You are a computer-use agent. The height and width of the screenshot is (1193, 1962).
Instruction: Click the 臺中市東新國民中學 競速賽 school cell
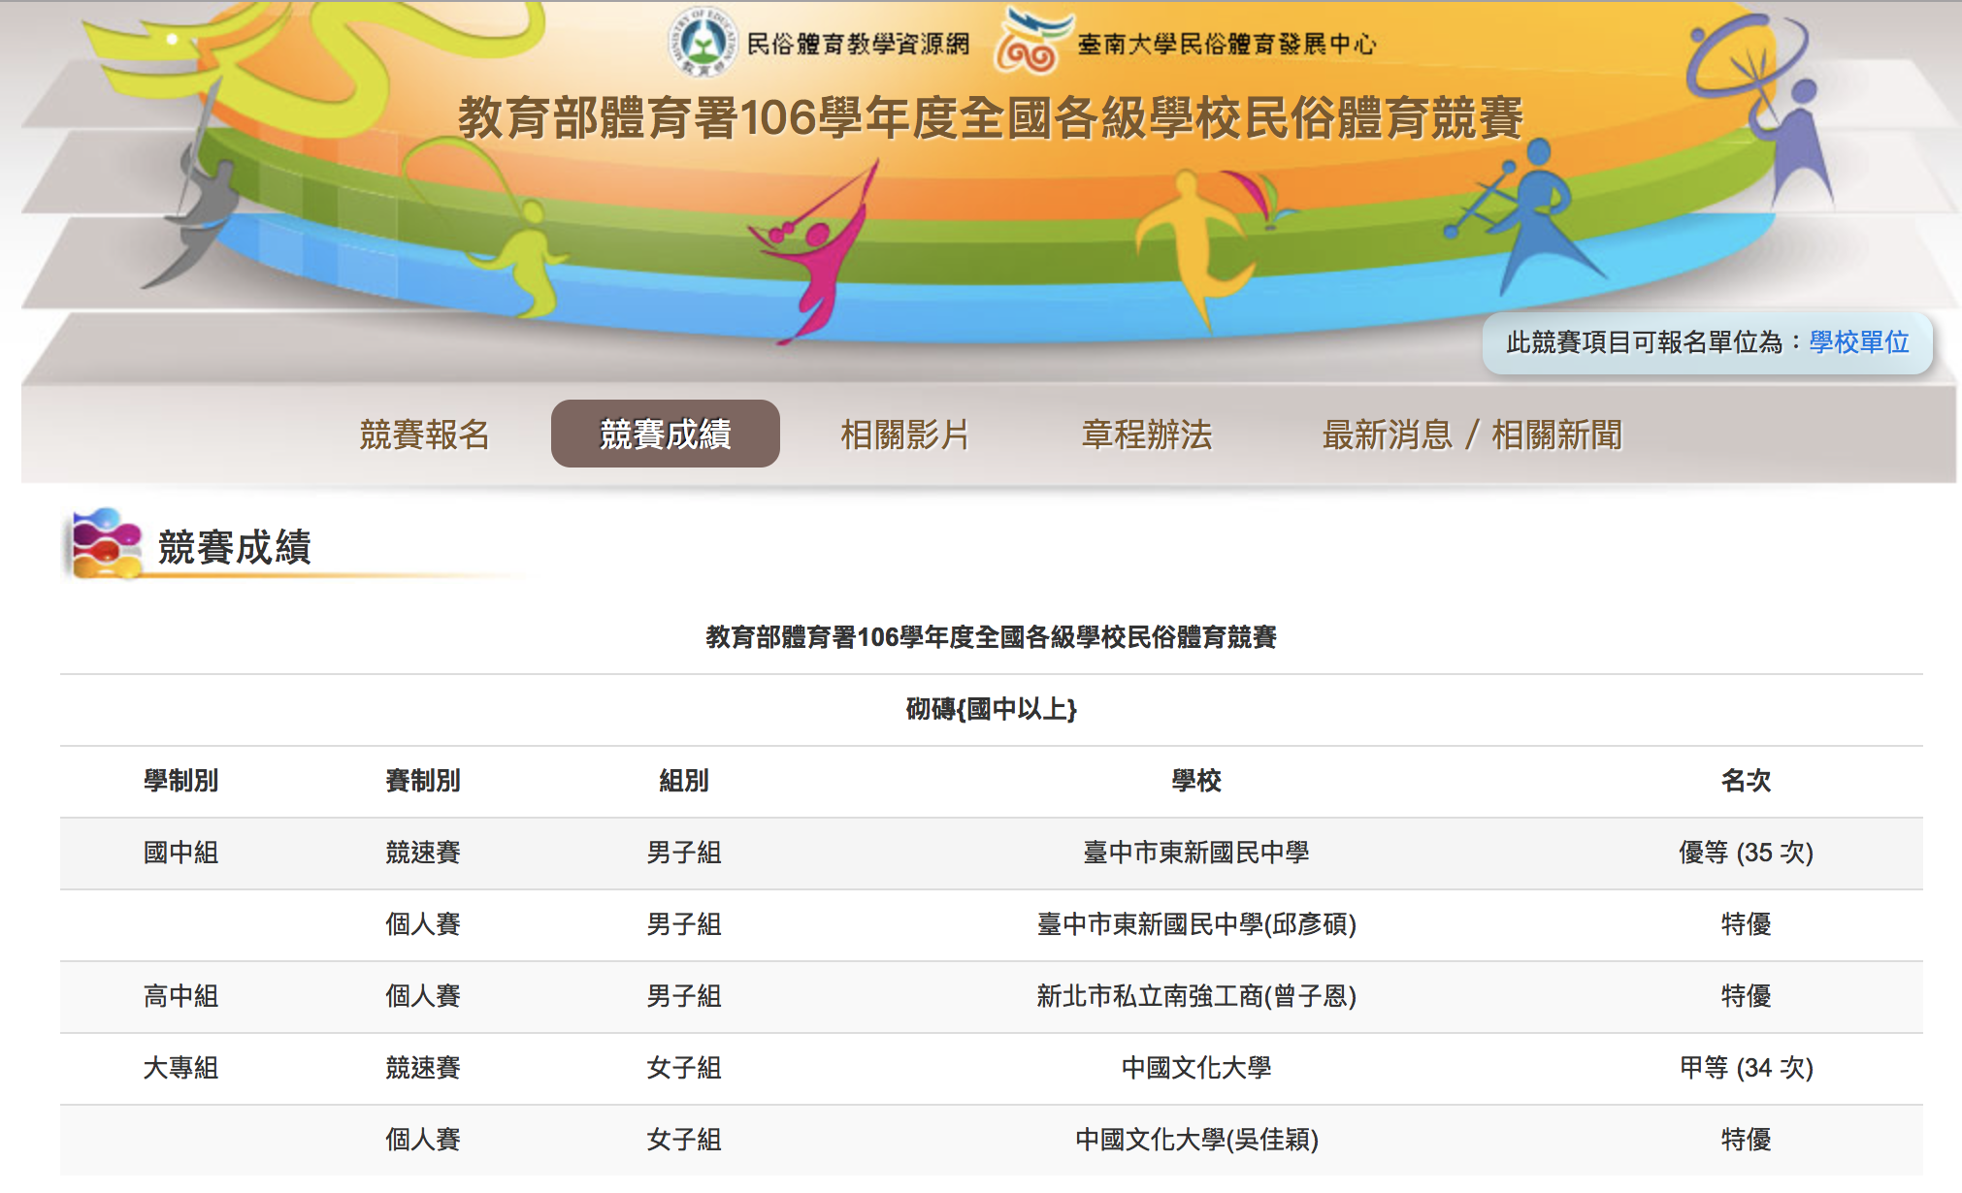point(1195,853)
